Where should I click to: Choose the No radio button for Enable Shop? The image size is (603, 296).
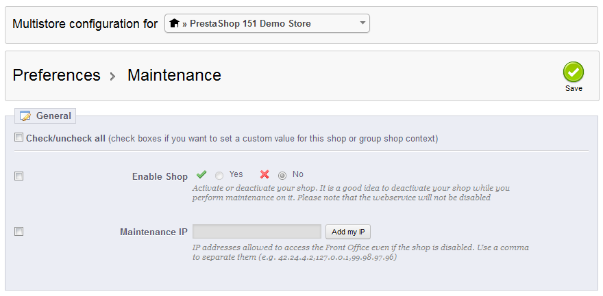click(x=282, y=175)
